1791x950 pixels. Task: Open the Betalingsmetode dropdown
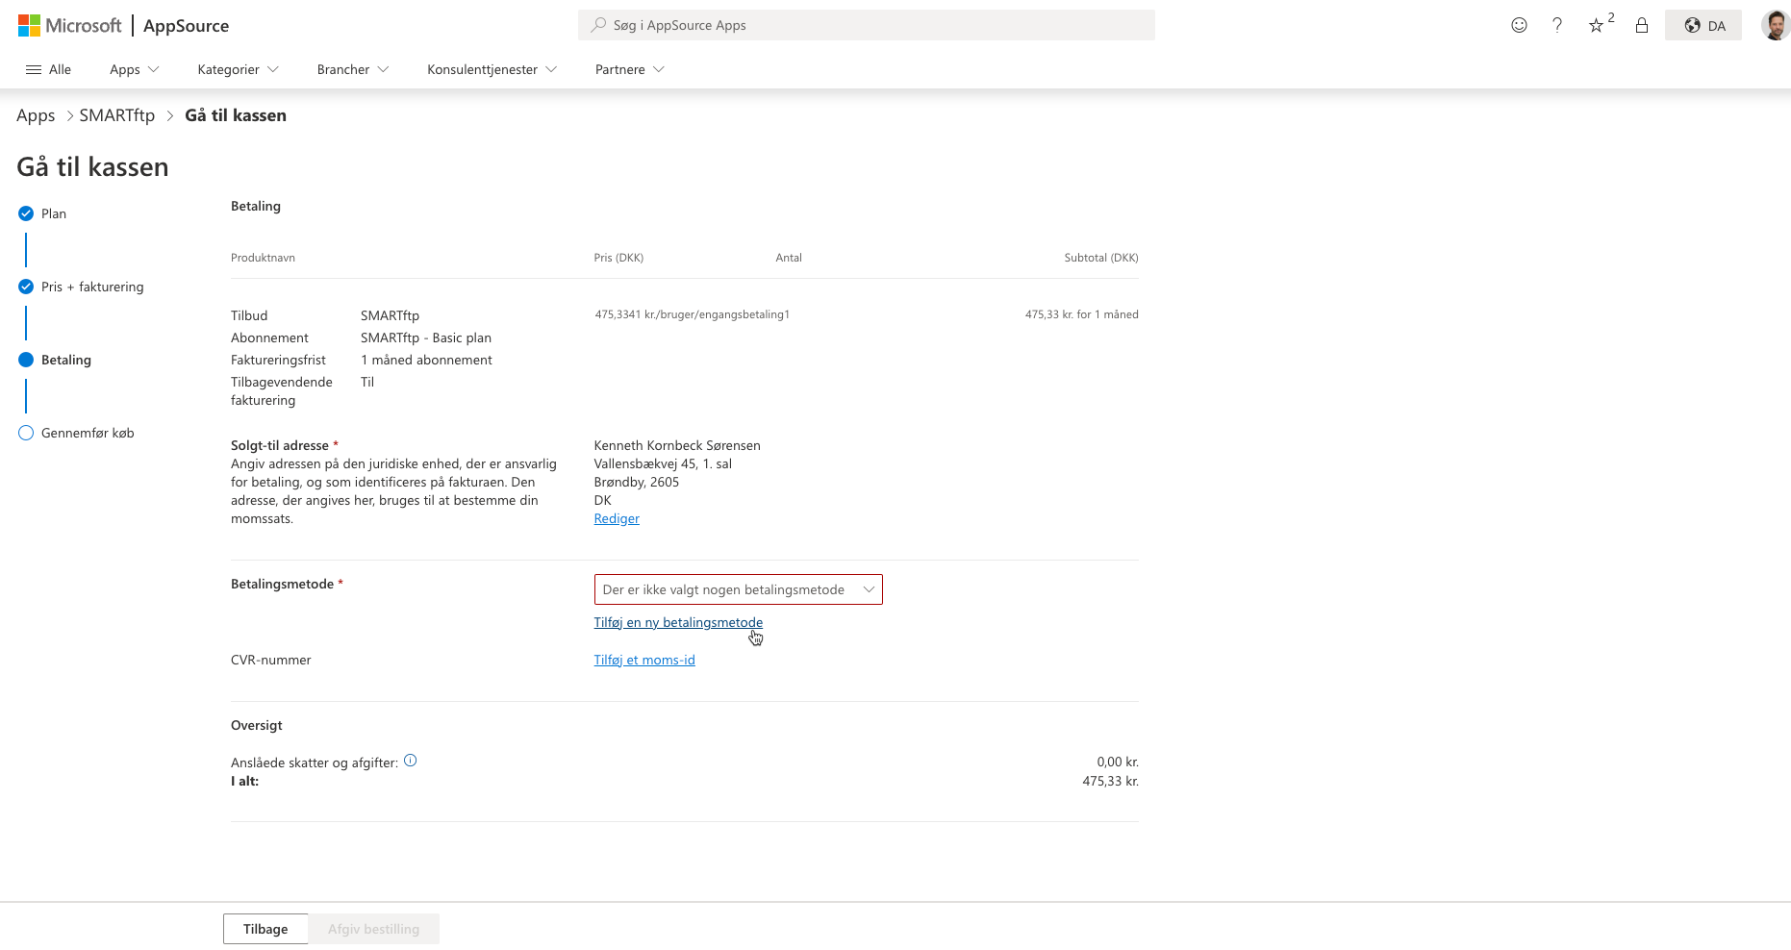pos(738,589)
